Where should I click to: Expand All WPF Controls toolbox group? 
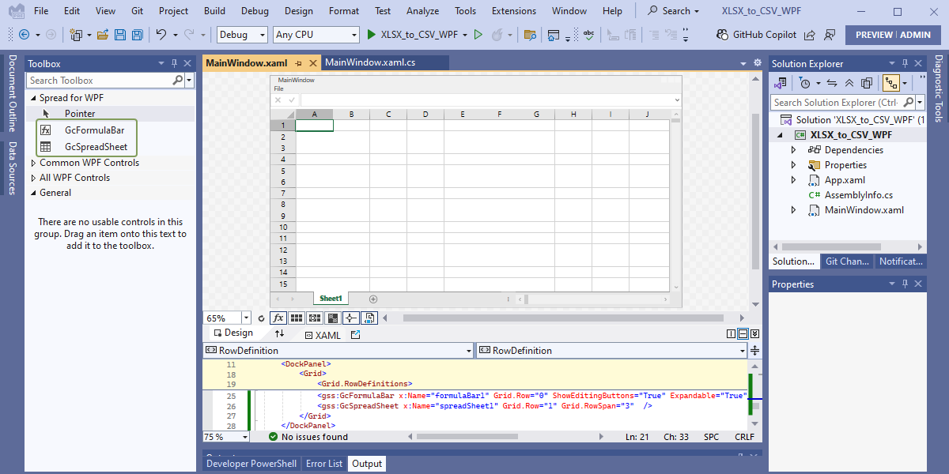33,178
